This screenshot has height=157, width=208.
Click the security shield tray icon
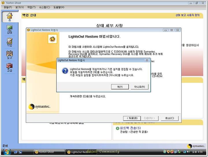click(x=168, y=152)
